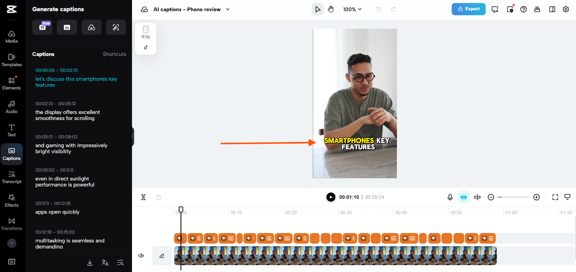
Task: Split clip at playhead
Action: click(143, 197)
